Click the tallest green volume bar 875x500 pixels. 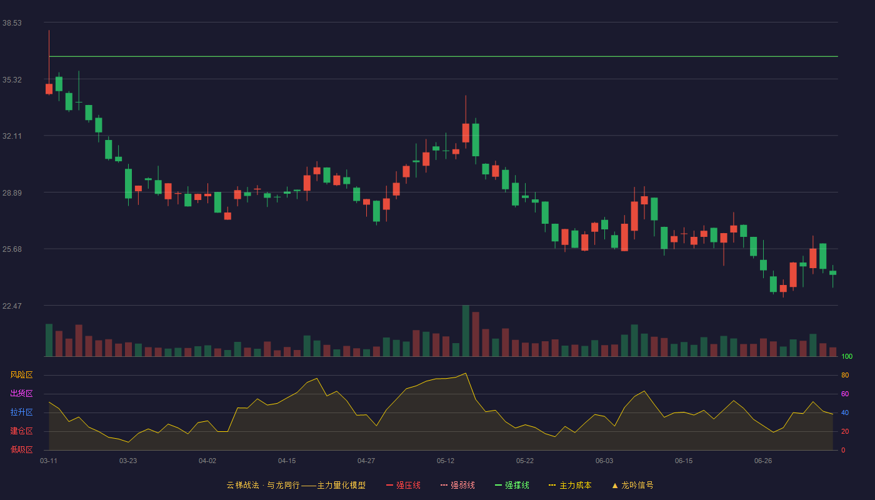[466, 331]
